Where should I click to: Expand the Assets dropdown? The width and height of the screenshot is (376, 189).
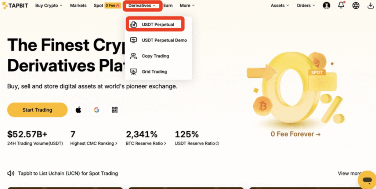coord(280,6)
